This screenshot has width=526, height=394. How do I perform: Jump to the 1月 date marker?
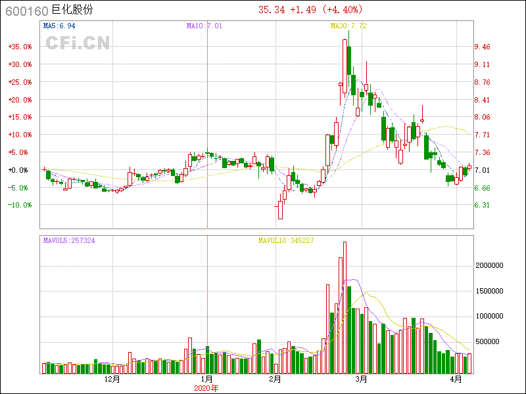(x=206, y=380)
